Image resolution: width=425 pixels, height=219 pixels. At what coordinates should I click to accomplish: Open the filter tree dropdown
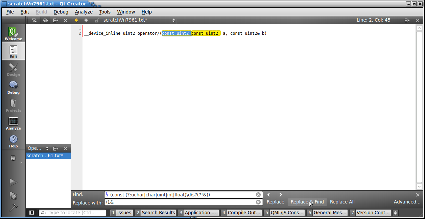click(34, 20)
